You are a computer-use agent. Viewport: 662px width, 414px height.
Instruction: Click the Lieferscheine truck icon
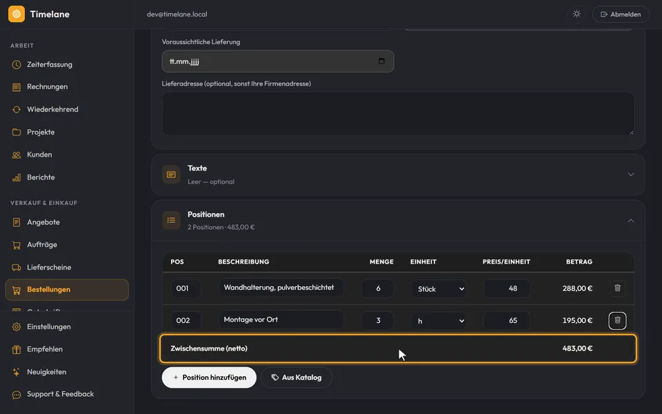pos(17,268)
